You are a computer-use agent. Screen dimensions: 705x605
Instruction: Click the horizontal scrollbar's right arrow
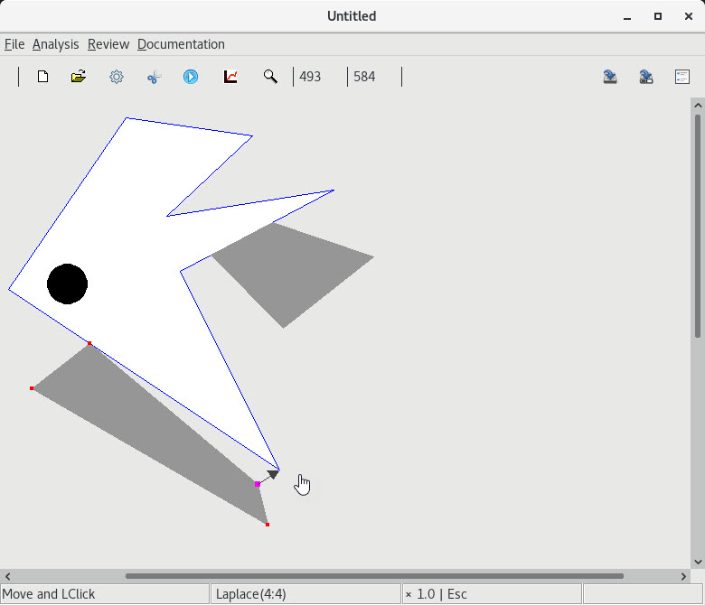683,576
